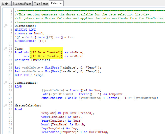The image size is (165, 134).
Task: Click 'Resident TimeSeries;' on line 14
Action: [x=32, y=60]
